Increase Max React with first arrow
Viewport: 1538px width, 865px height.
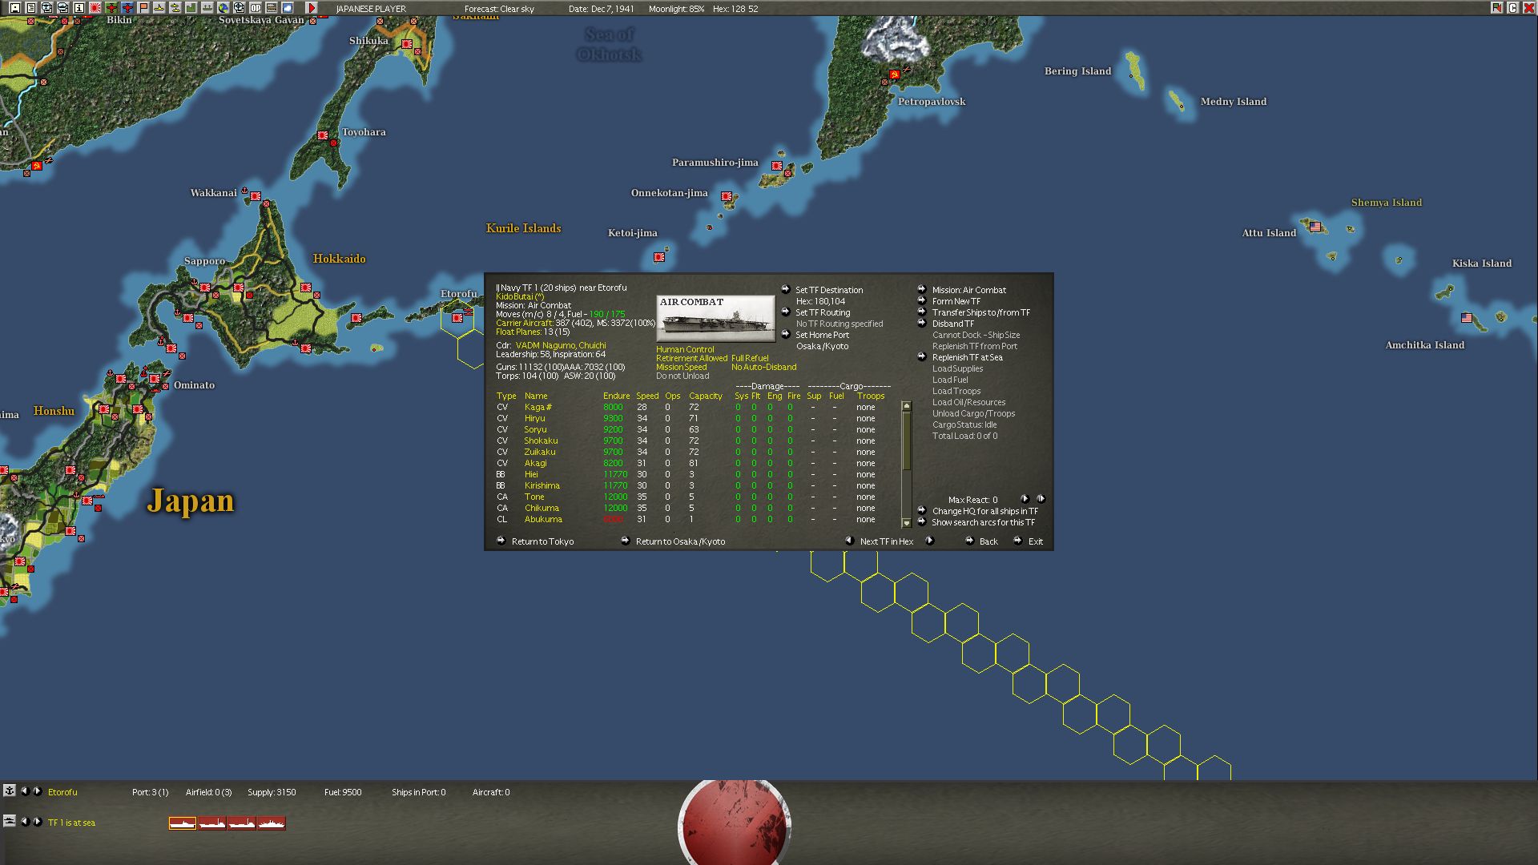(1025, 499)
